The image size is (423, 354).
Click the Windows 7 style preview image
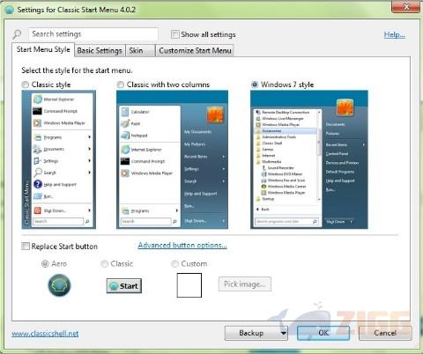click(309, 159)
